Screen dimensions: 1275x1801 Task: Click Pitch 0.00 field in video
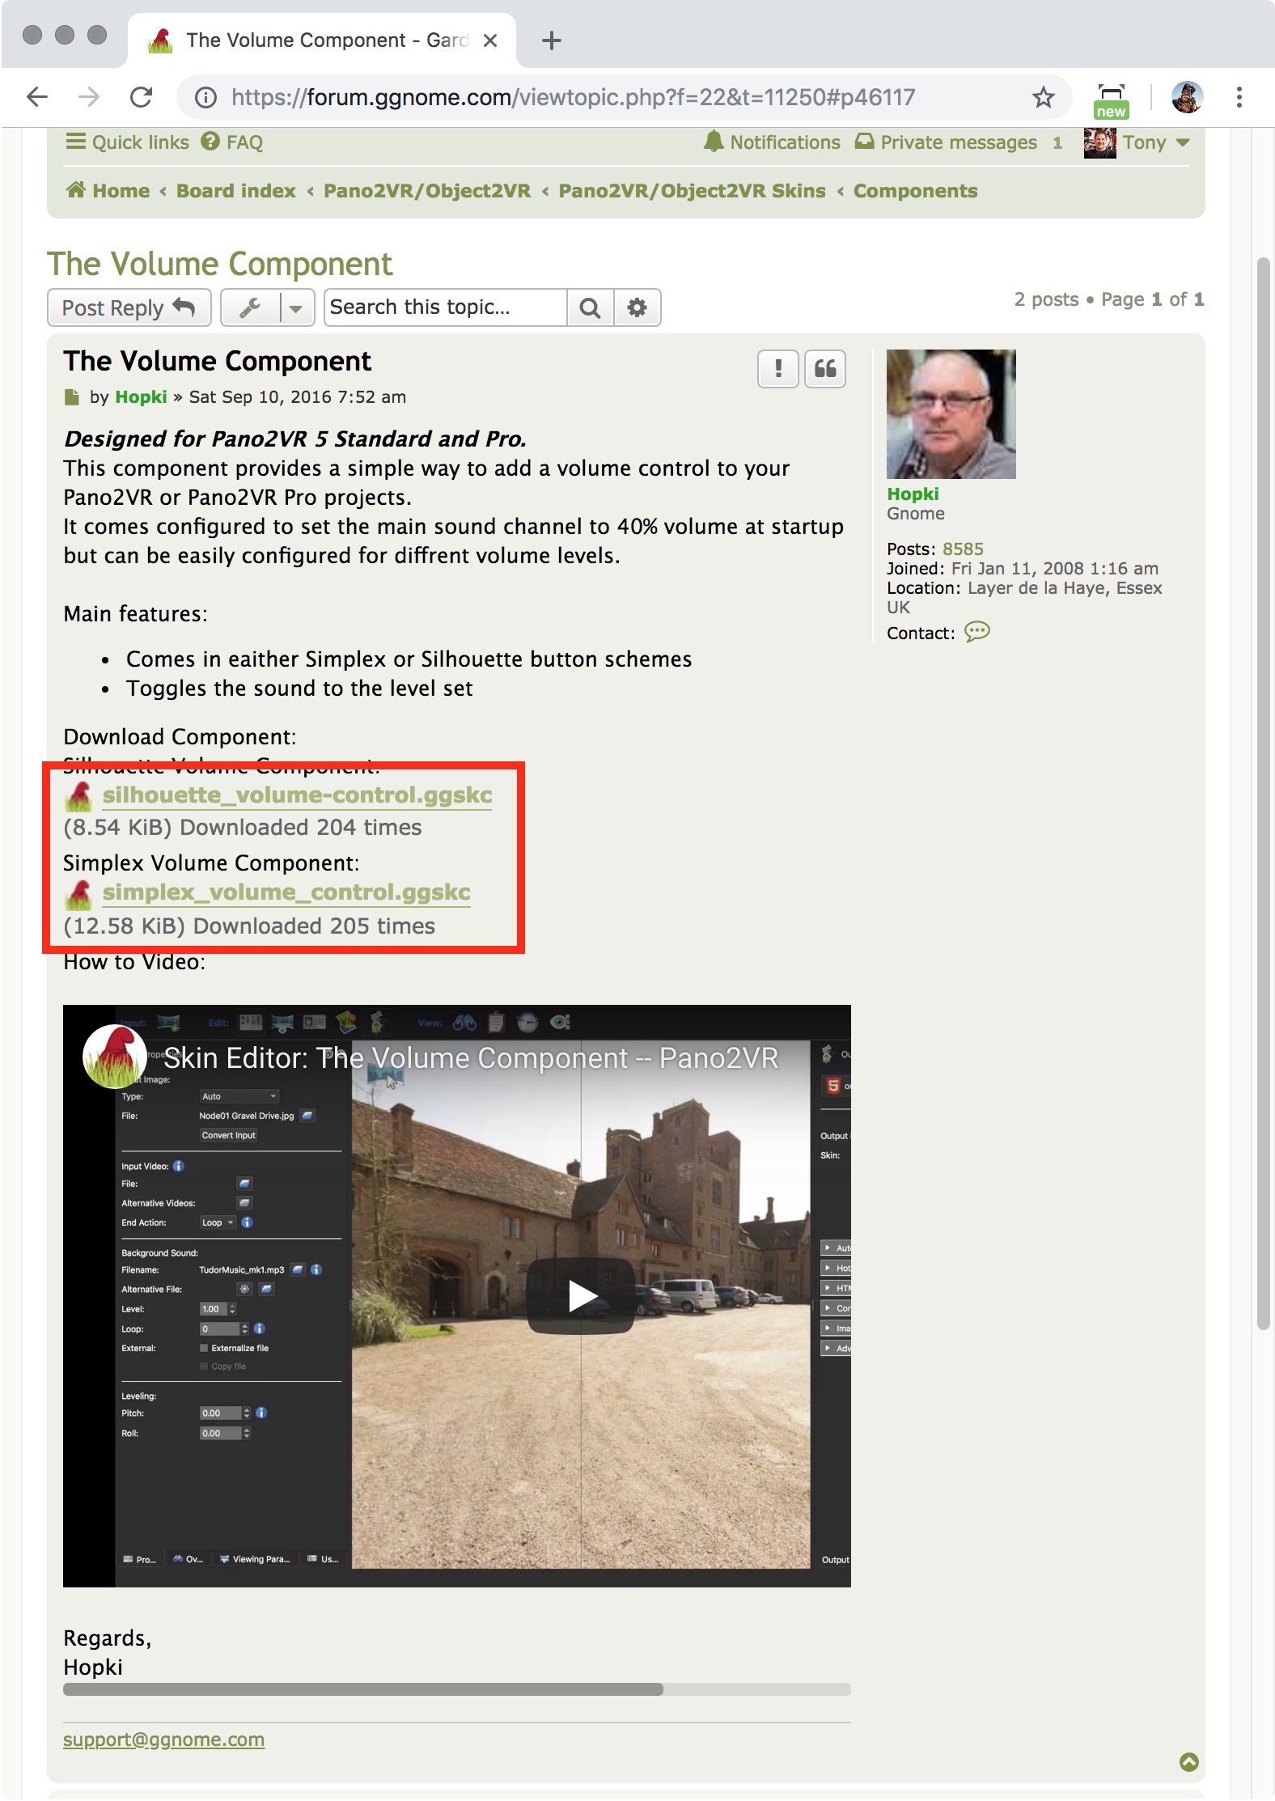(220, 1413)
